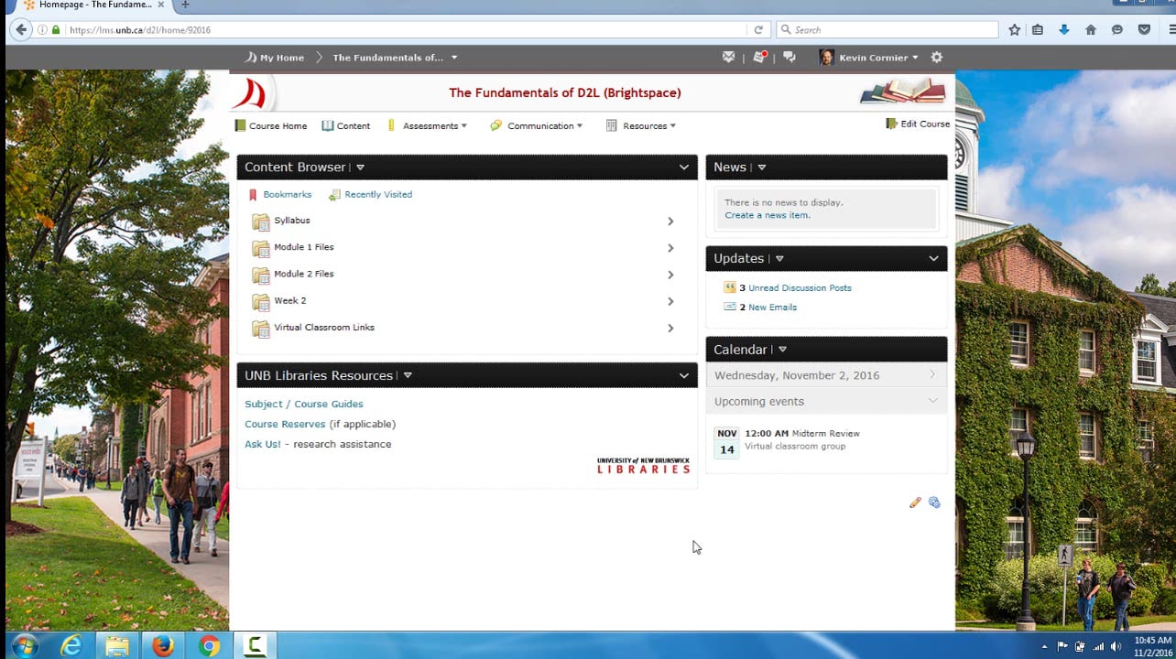Expand the Module 2 Files row arrow
Image resolution: width=1176 pixels, height=659 pixels.
[x=670, y=275]
